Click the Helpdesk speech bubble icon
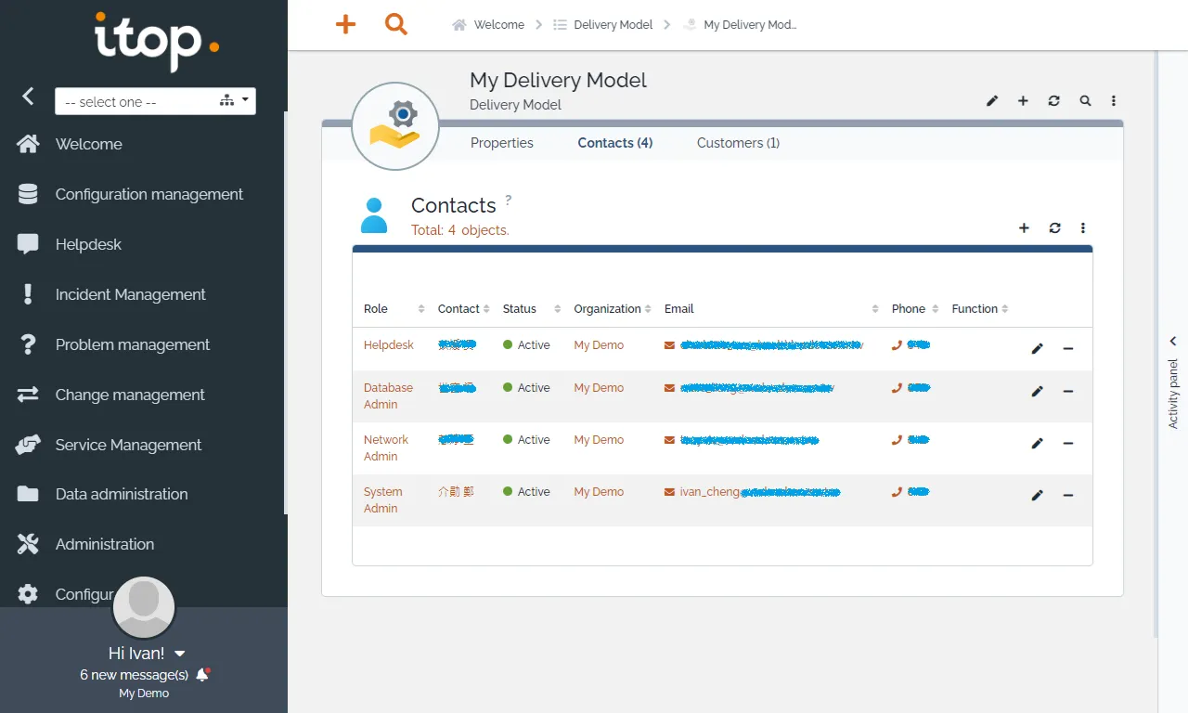 (28, 244)
